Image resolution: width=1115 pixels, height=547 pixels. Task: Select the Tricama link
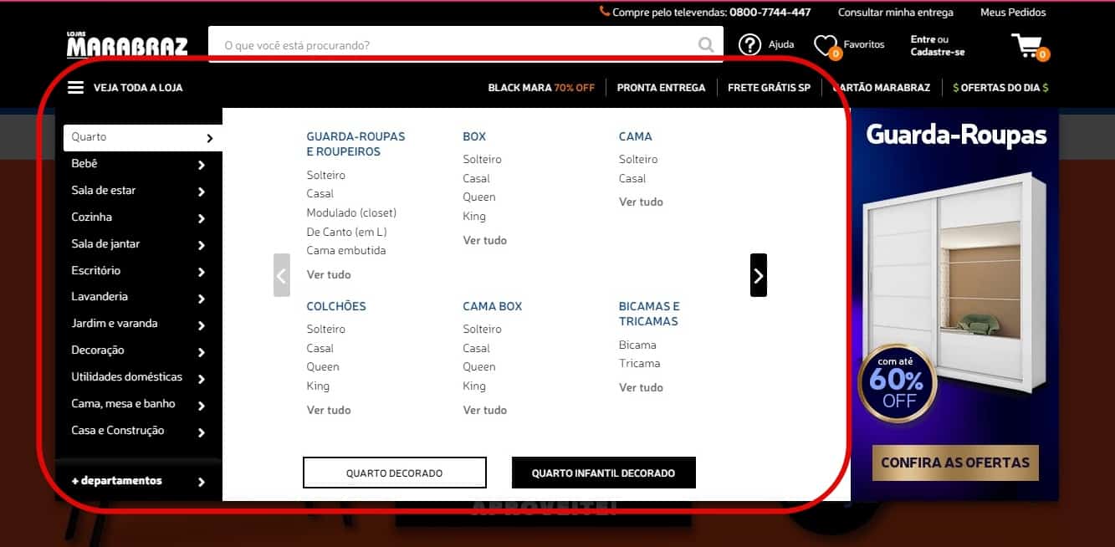point(640,363)
